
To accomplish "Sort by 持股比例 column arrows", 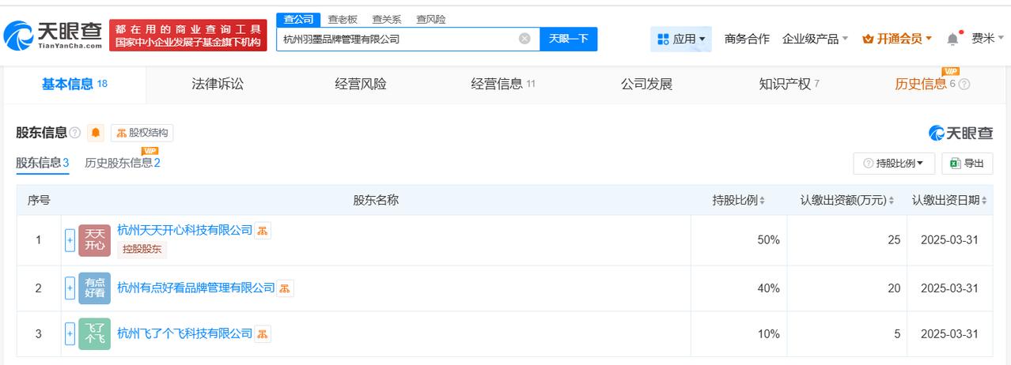I will pyautogui.click(x=762, y=201).
